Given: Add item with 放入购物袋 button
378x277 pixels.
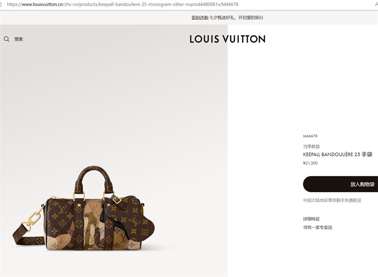Looking at the screenshot, I should click(340, 184).
